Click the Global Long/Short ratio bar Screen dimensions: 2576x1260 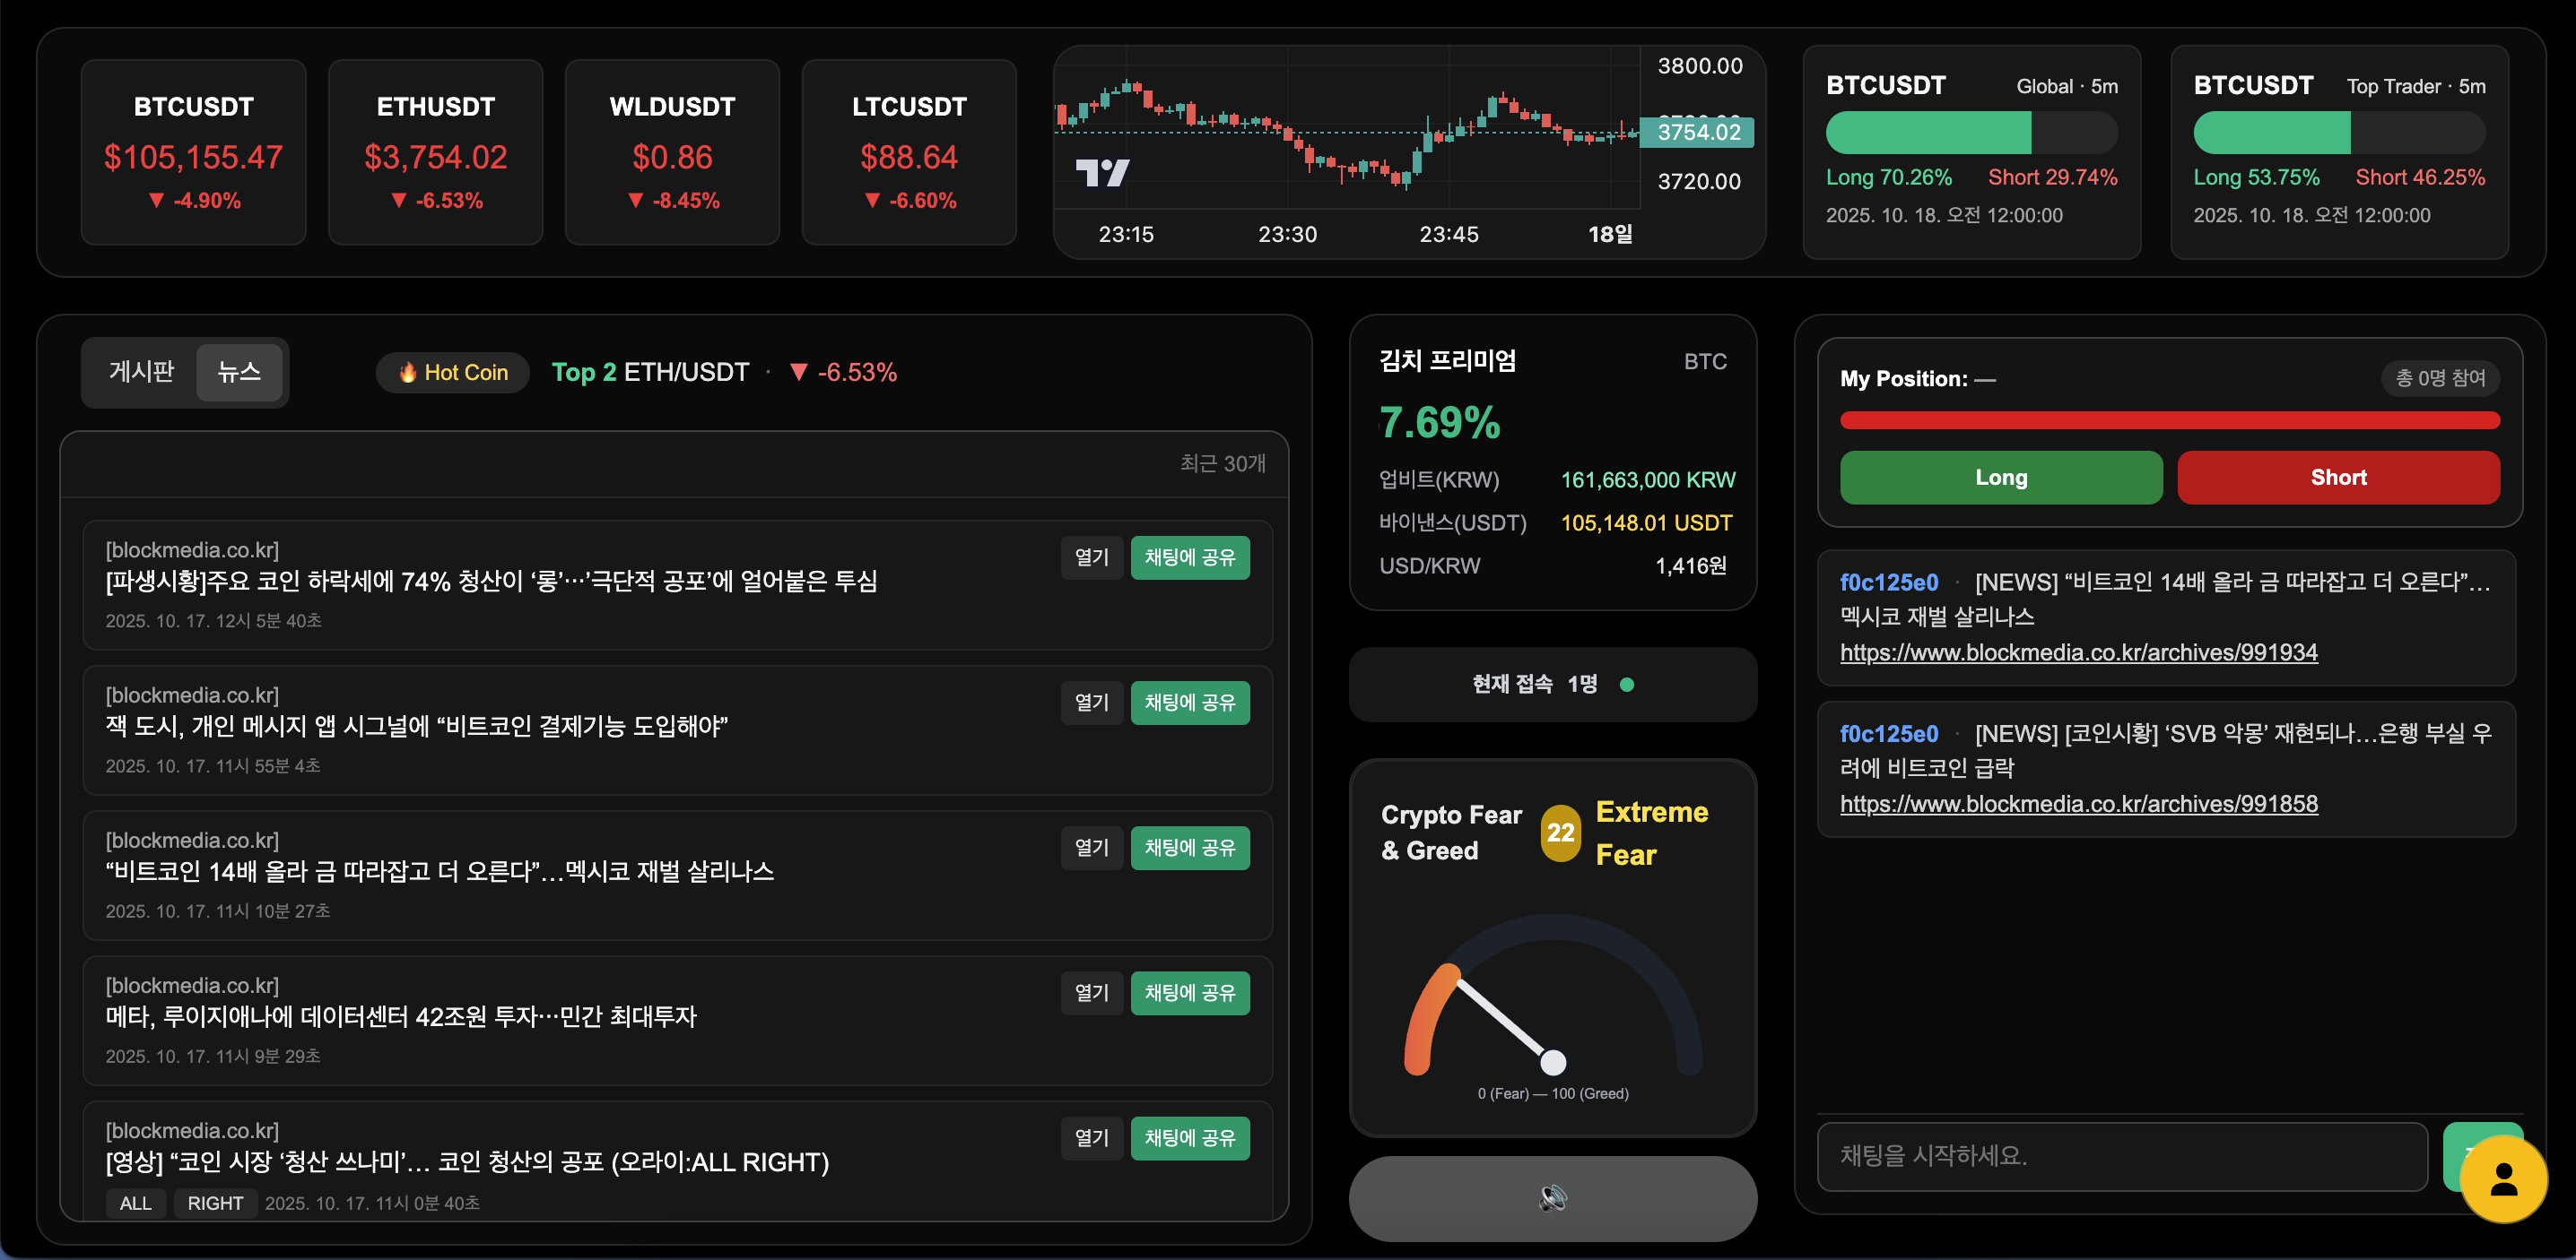click(1971, 133)
